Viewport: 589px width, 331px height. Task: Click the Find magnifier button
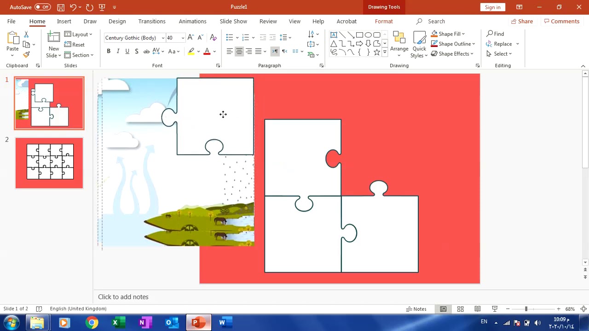496,34
